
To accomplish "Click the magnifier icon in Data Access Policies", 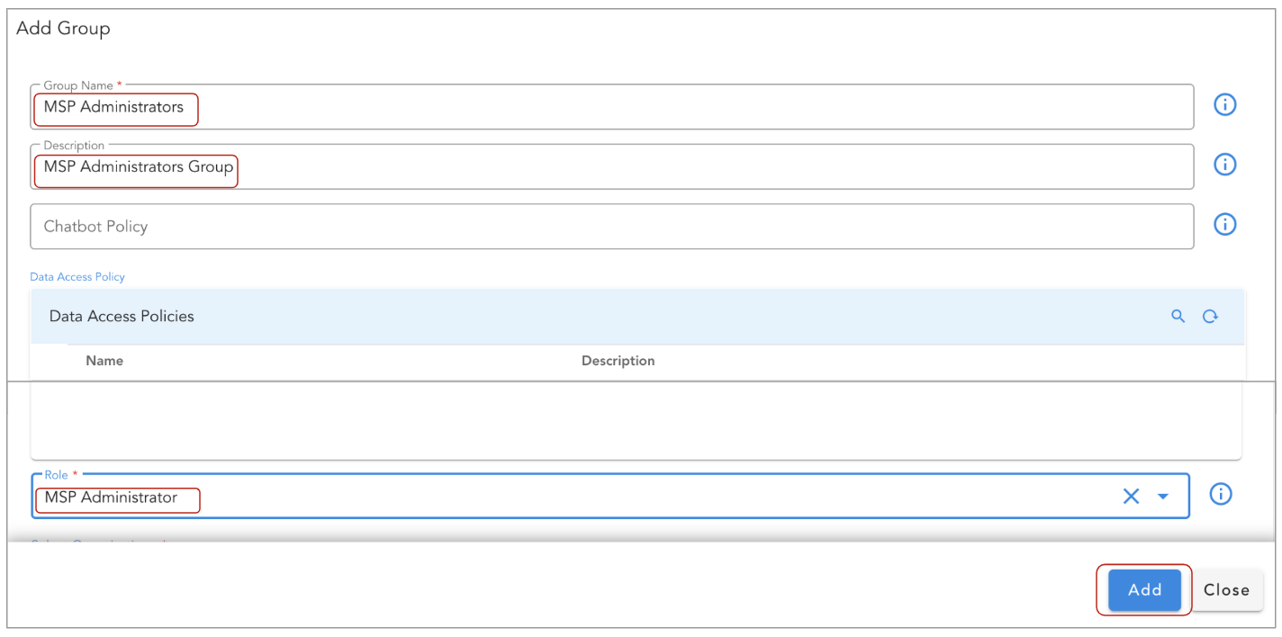I will click(1178, 316).
